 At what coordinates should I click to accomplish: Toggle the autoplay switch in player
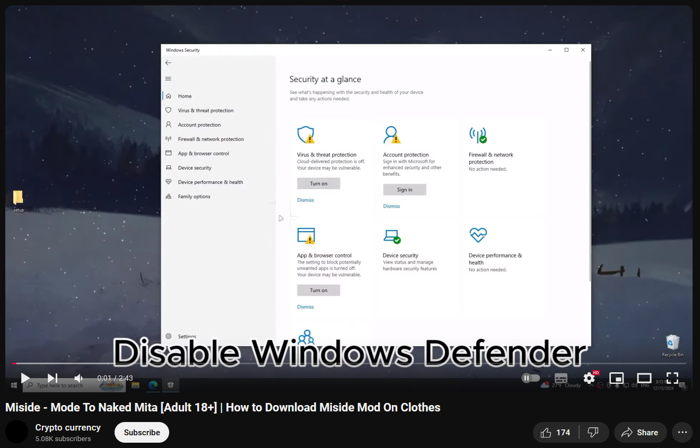530,378
